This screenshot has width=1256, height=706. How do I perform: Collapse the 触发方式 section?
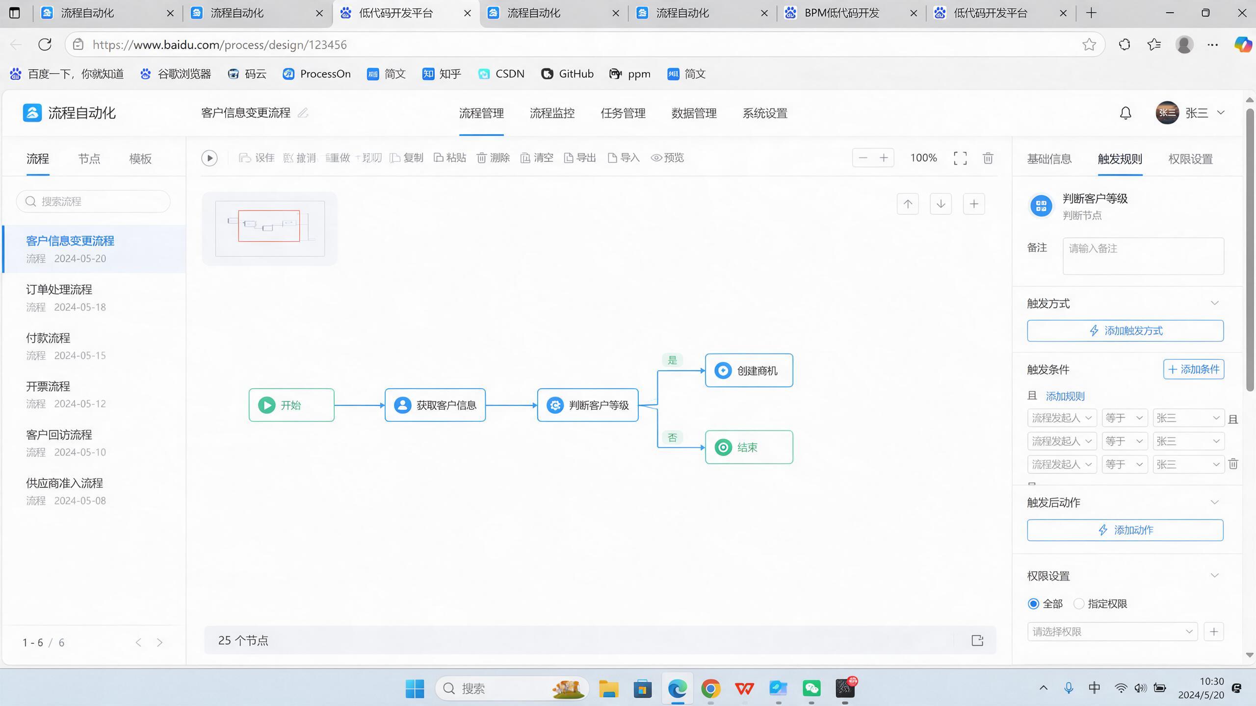point(1215,303)
